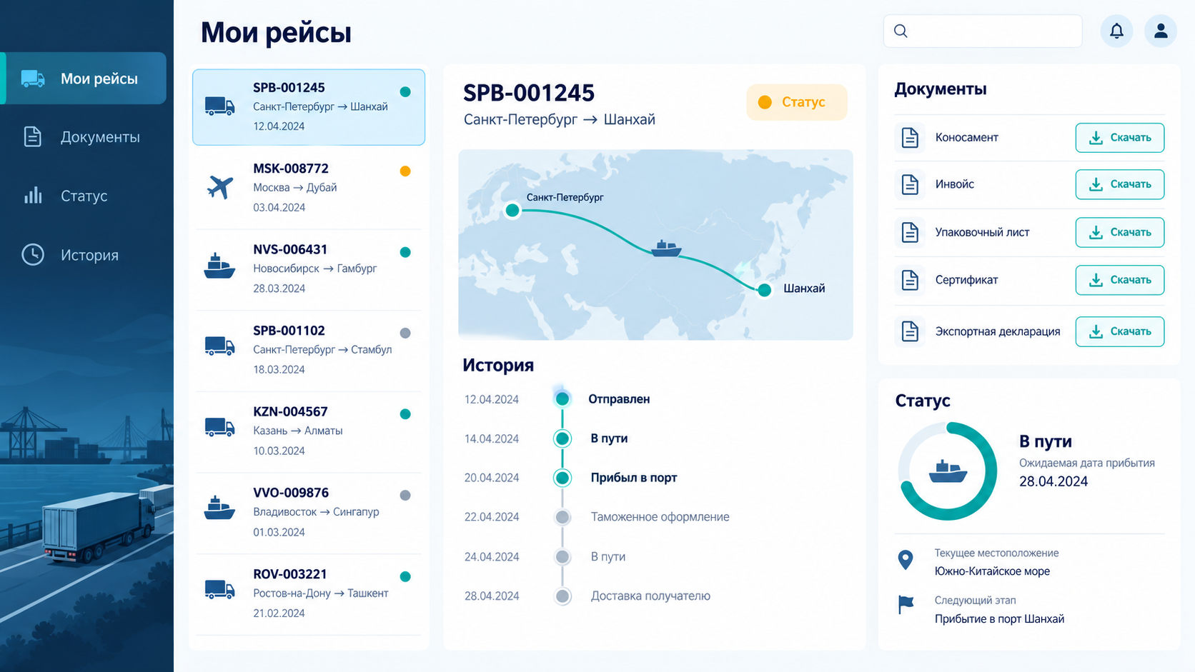This screenshot has height=672, width=1195.
Task: Click the truck icon for KZN-004567
Action: point(219,427)
